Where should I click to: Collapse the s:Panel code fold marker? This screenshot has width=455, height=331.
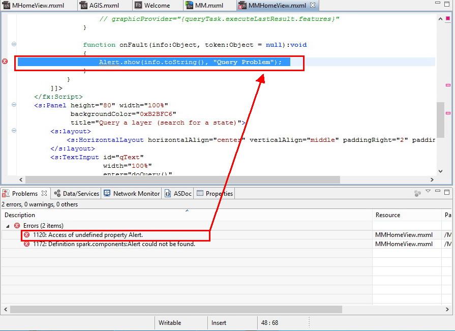pos(14,105)
